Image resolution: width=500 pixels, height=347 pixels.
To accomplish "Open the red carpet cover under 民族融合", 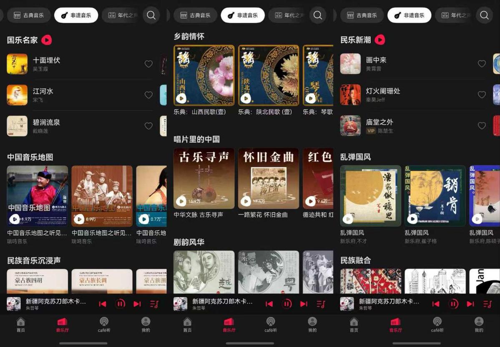I will point(371,281).
